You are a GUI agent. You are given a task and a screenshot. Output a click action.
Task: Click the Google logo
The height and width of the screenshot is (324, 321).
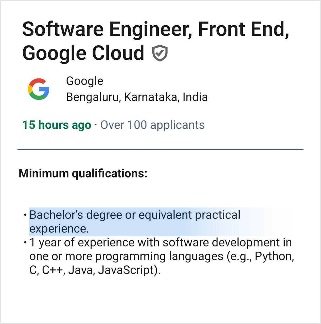(x=39, y=89)
